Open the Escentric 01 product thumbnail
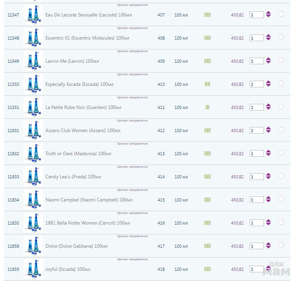 (x=33, y=38)
